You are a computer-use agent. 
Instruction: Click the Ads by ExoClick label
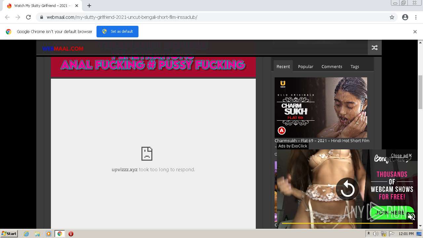[293, 146]
